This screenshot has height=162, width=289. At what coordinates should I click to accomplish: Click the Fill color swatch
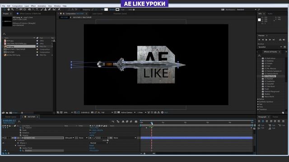106,9
